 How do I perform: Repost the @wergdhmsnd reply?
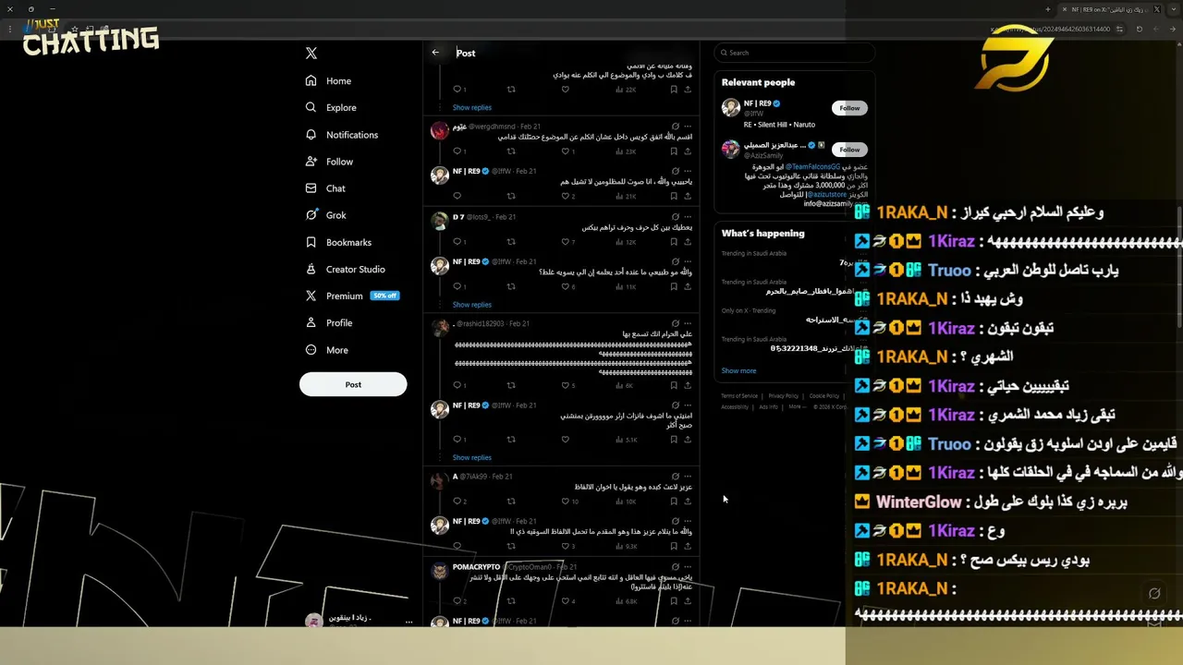tap(511, 151)
